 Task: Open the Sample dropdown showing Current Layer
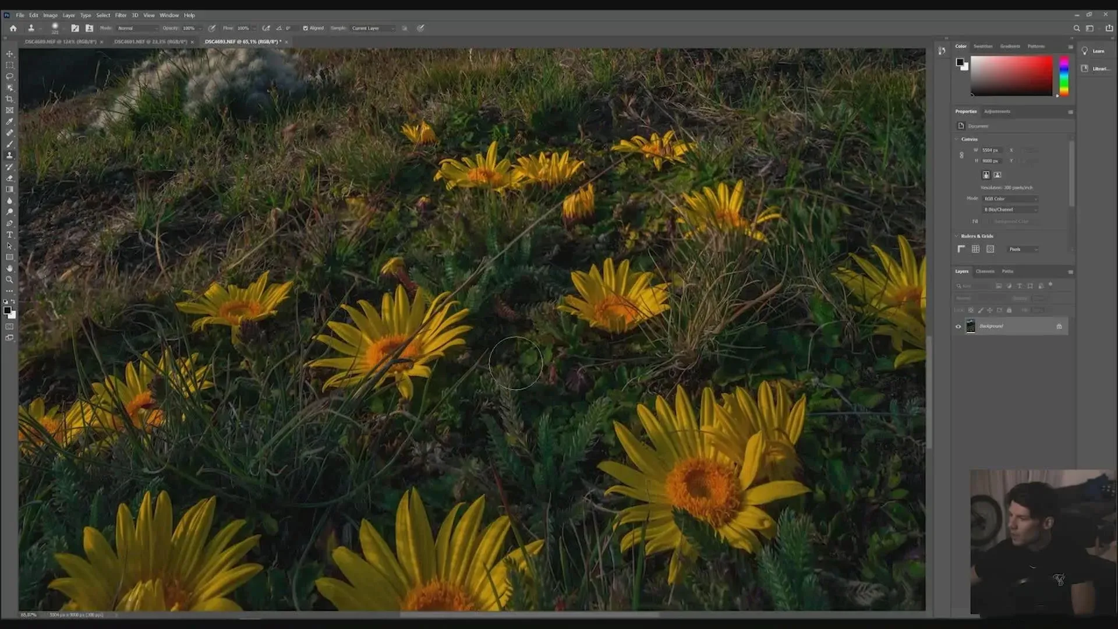coord(373,28)
